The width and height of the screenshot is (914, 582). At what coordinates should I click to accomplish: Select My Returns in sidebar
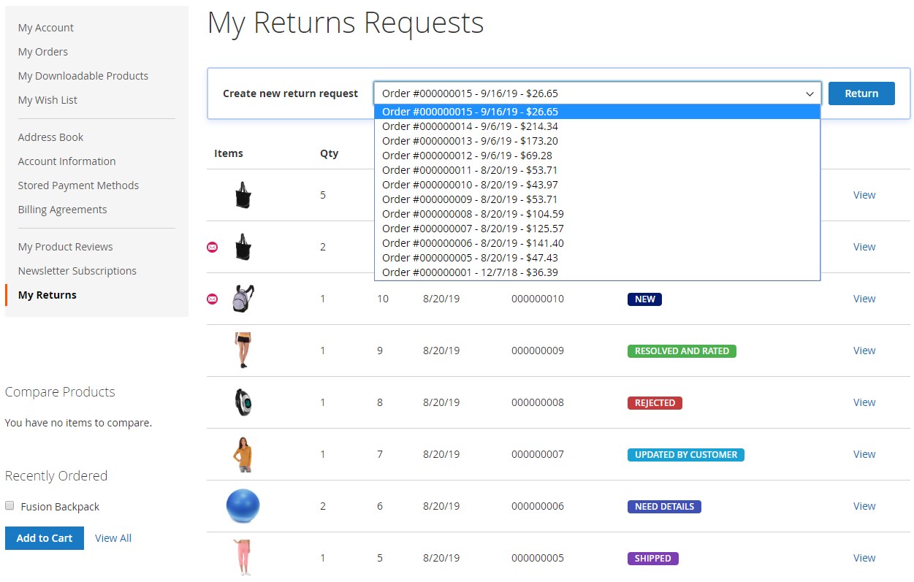point(47,295)
